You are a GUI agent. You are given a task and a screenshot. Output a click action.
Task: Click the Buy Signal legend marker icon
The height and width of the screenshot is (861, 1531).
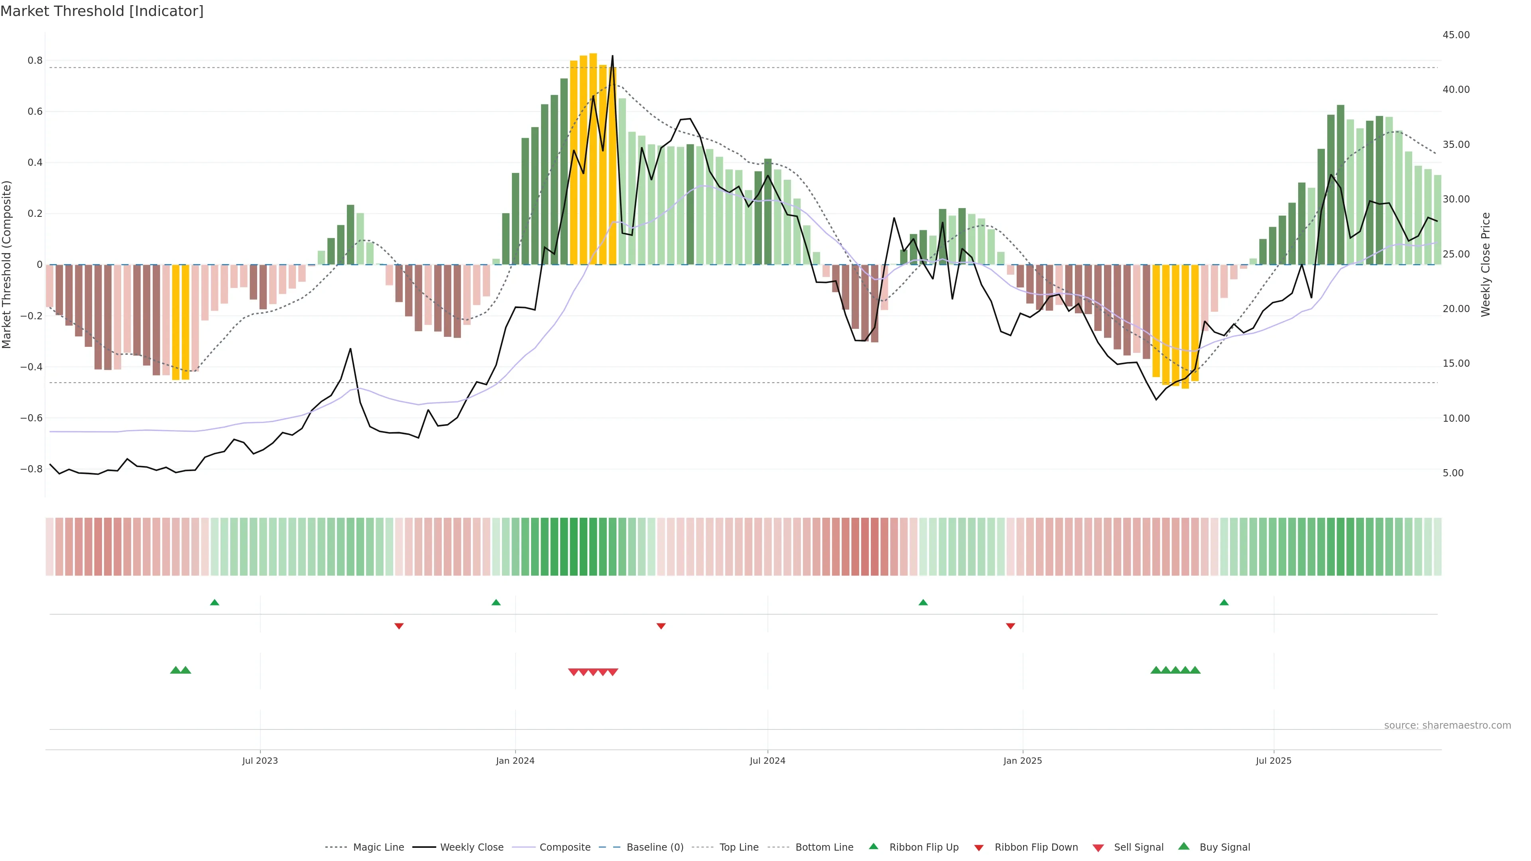pyautogui.click(x=1184, y=846)
